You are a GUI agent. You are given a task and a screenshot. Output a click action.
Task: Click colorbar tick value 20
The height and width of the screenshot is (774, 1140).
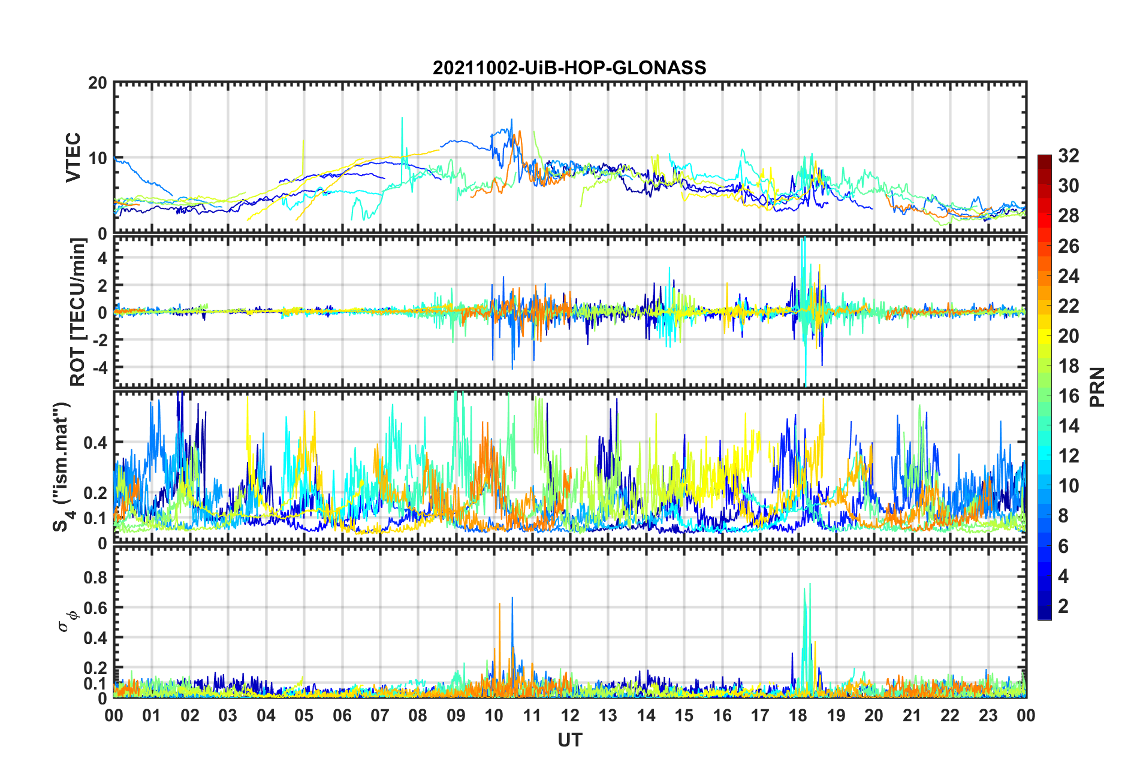tap(1069, 335)
